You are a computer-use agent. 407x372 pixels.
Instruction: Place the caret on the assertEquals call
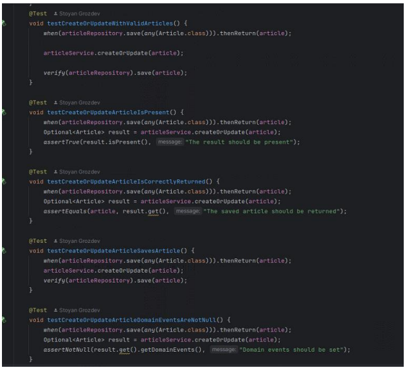65,211
